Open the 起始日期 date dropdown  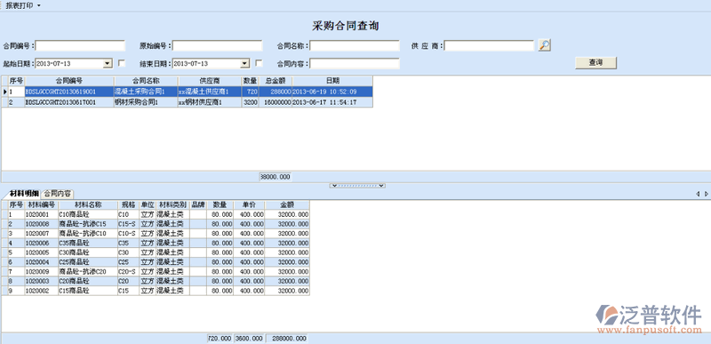coord(108,63)
